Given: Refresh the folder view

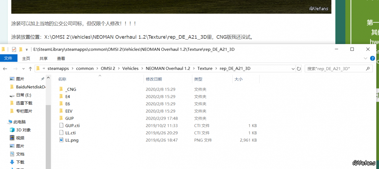Looking at the screenshot, I should point(299,69).
